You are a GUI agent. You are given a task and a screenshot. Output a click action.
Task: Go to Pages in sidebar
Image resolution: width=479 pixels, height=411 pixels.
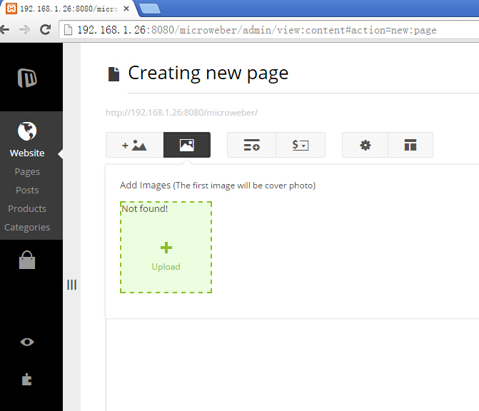[x=27, y=171]
